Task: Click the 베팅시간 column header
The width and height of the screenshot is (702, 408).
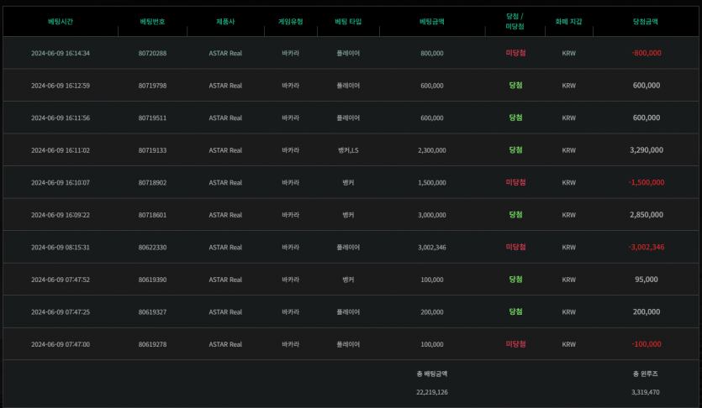Action: (x=61, y=22)
